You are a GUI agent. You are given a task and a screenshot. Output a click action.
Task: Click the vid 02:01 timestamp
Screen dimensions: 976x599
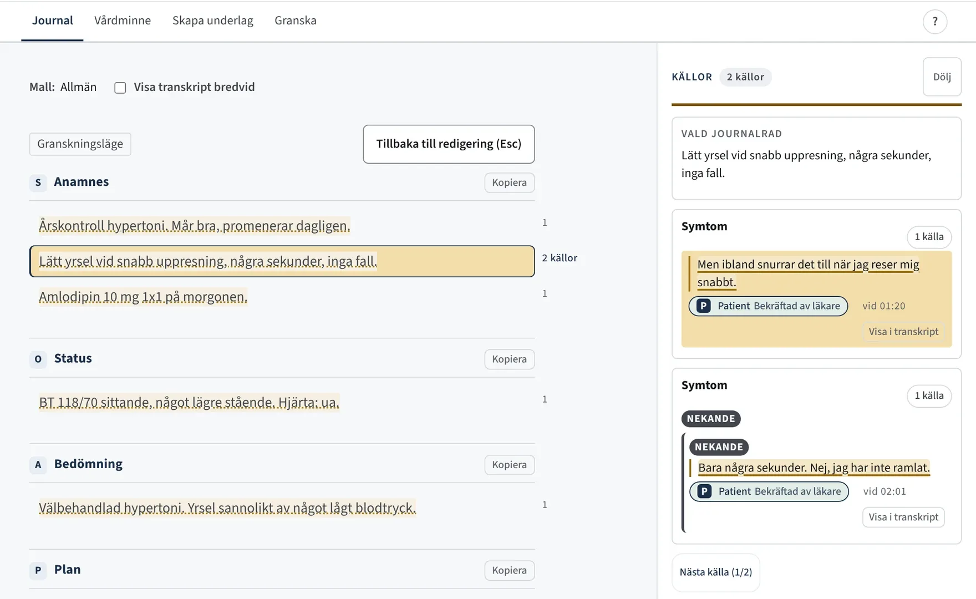[884, 491]
